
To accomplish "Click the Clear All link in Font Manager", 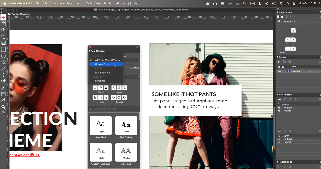I will click(134, 68).
